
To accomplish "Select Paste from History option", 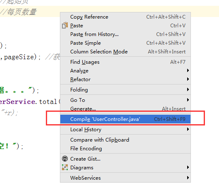I will [125, 34].
